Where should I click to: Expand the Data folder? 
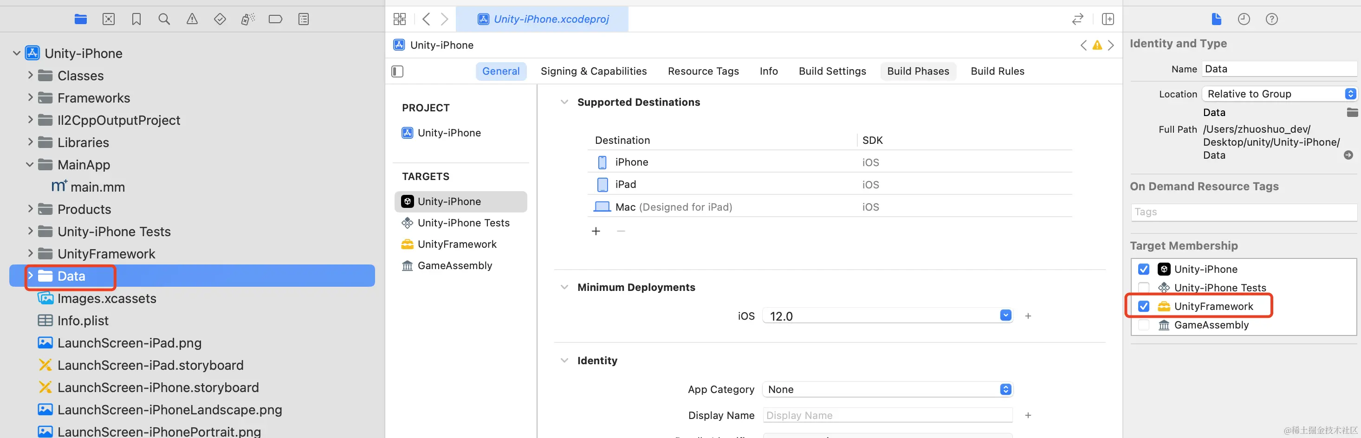30,276
